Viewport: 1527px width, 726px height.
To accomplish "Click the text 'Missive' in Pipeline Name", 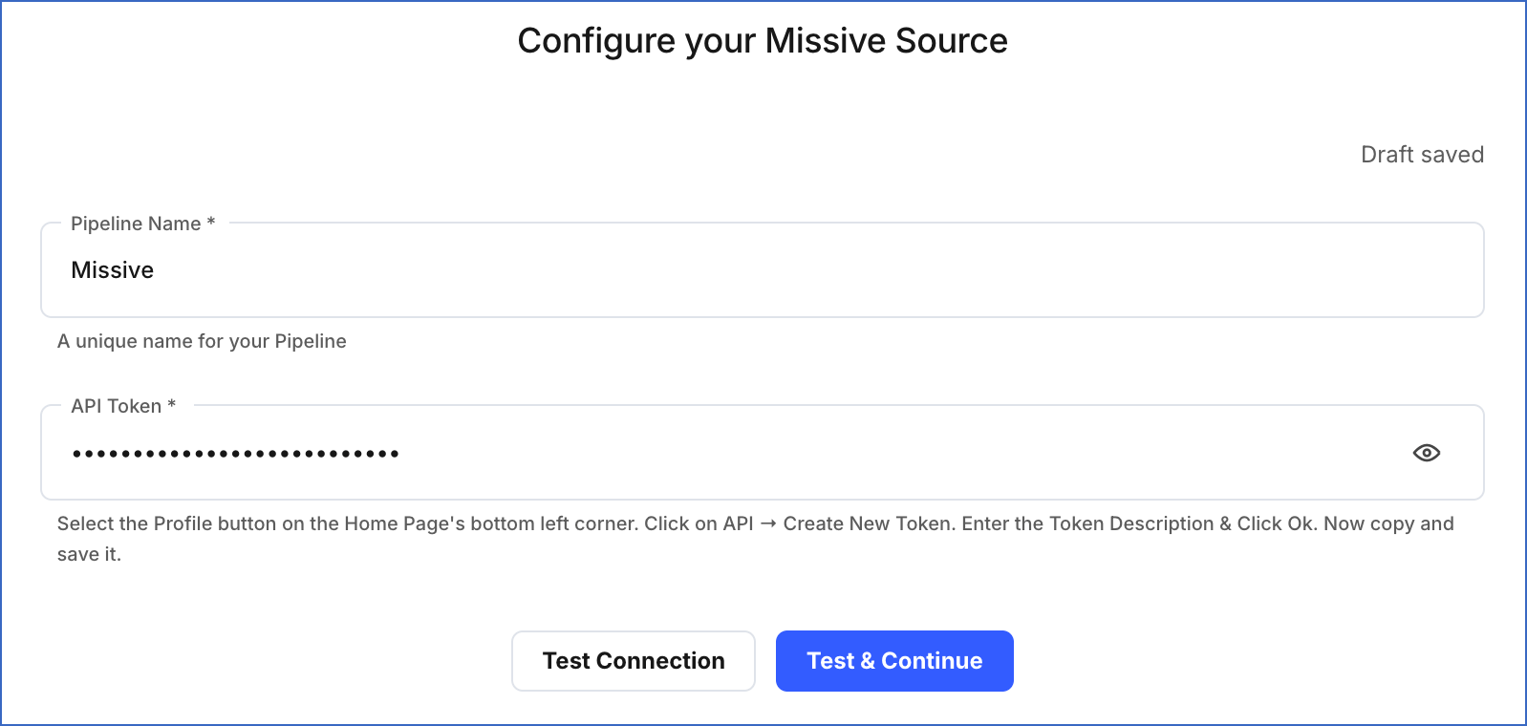I will click(x=112, y=270).
